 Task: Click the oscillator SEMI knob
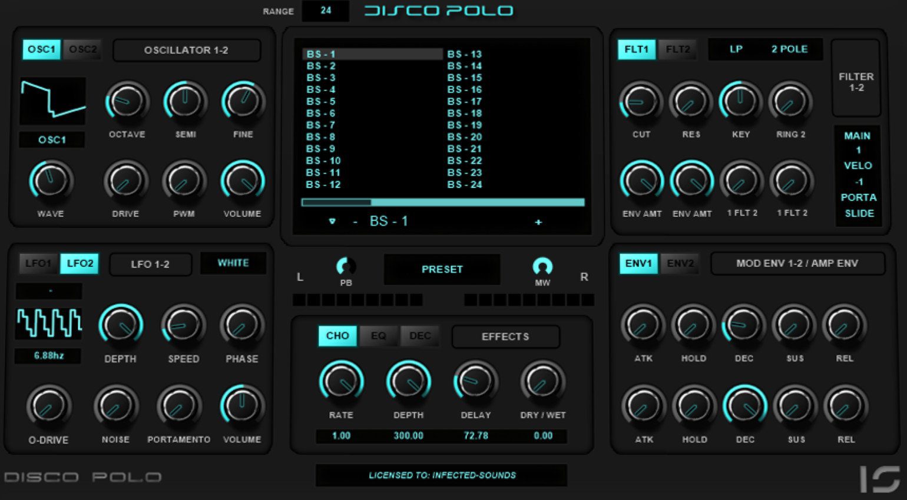185,102
